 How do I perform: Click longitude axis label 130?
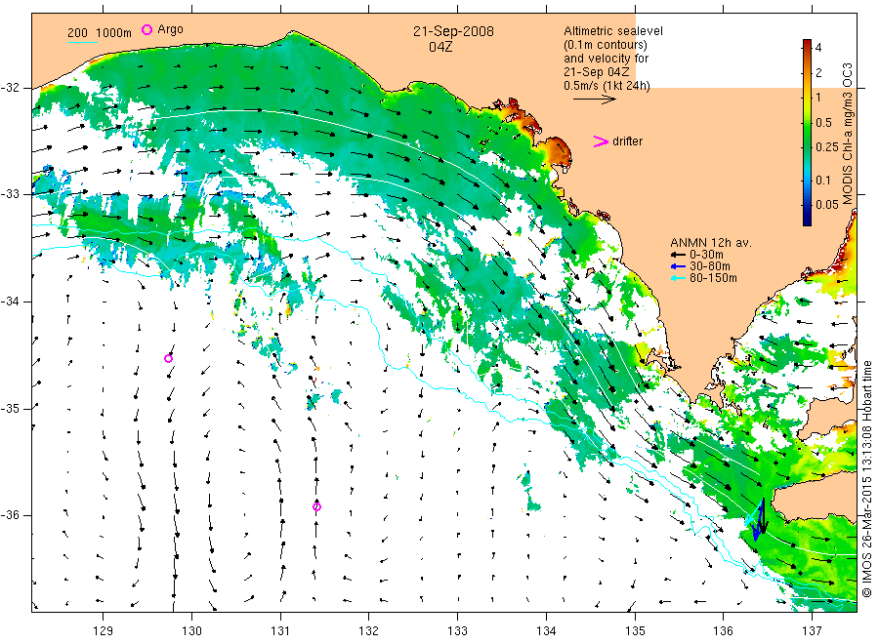pos(191,630)
